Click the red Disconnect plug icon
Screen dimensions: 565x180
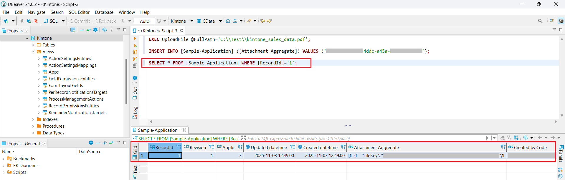(36, 21)
